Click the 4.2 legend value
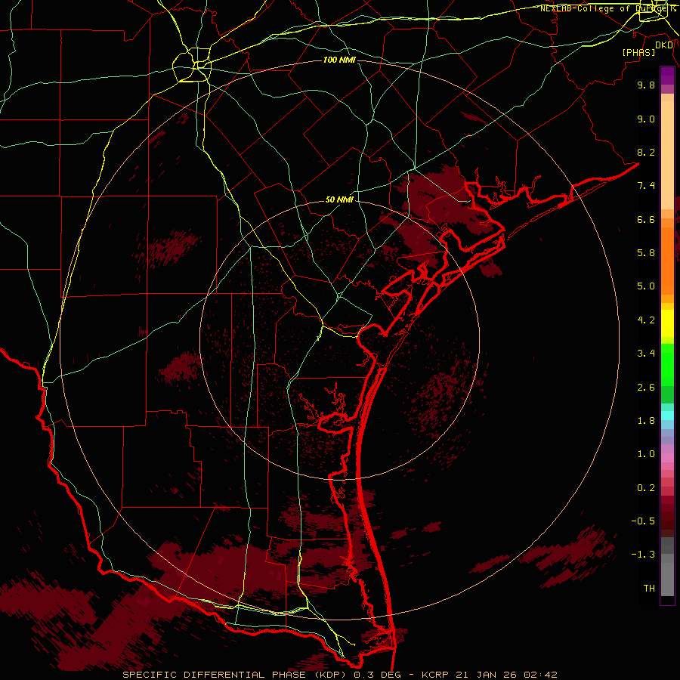Screen dimensions: 680x680 click(x=646, y=320)
